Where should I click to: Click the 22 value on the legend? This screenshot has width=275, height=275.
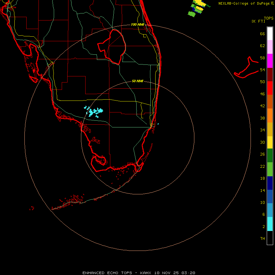pos(262,166)
